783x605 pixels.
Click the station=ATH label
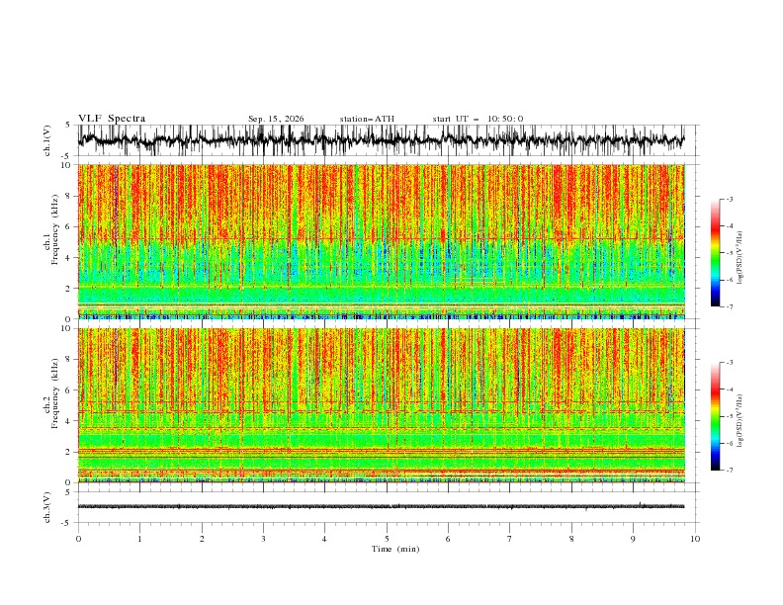[367, 119]
